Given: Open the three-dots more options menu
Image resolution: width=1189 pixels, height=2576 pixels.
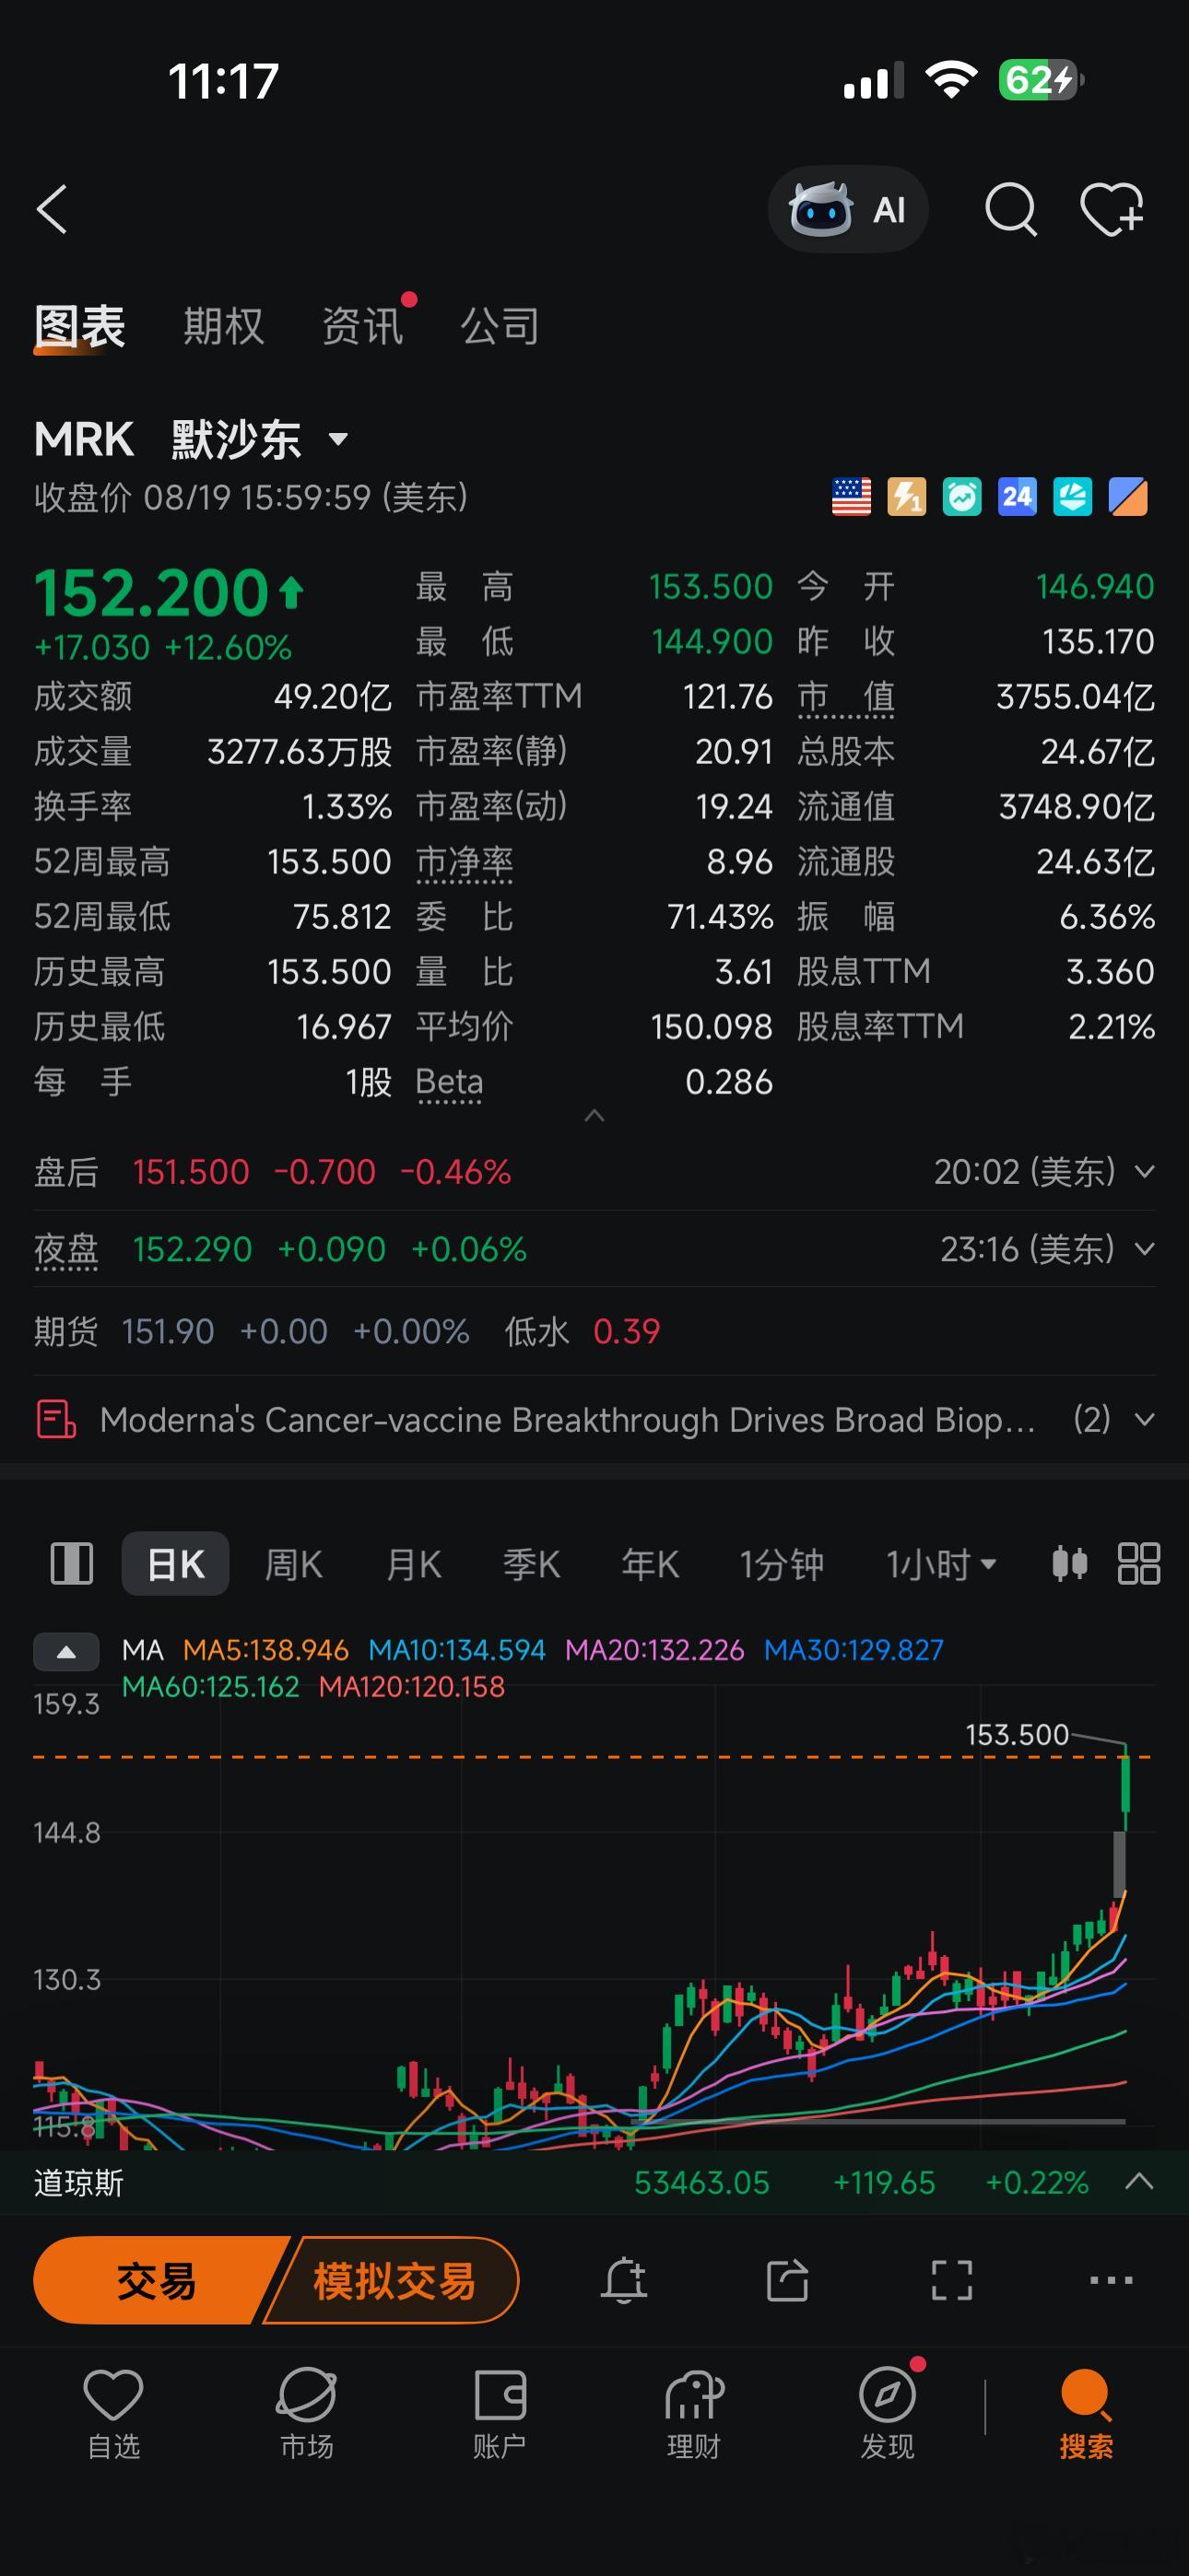Looking at the screenshot, I should 1111,2280.
